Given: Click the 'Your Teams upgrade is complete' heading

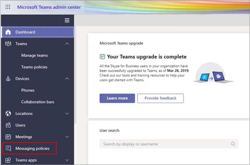Looking at the screenshot, I should click(x=147, y=57).
